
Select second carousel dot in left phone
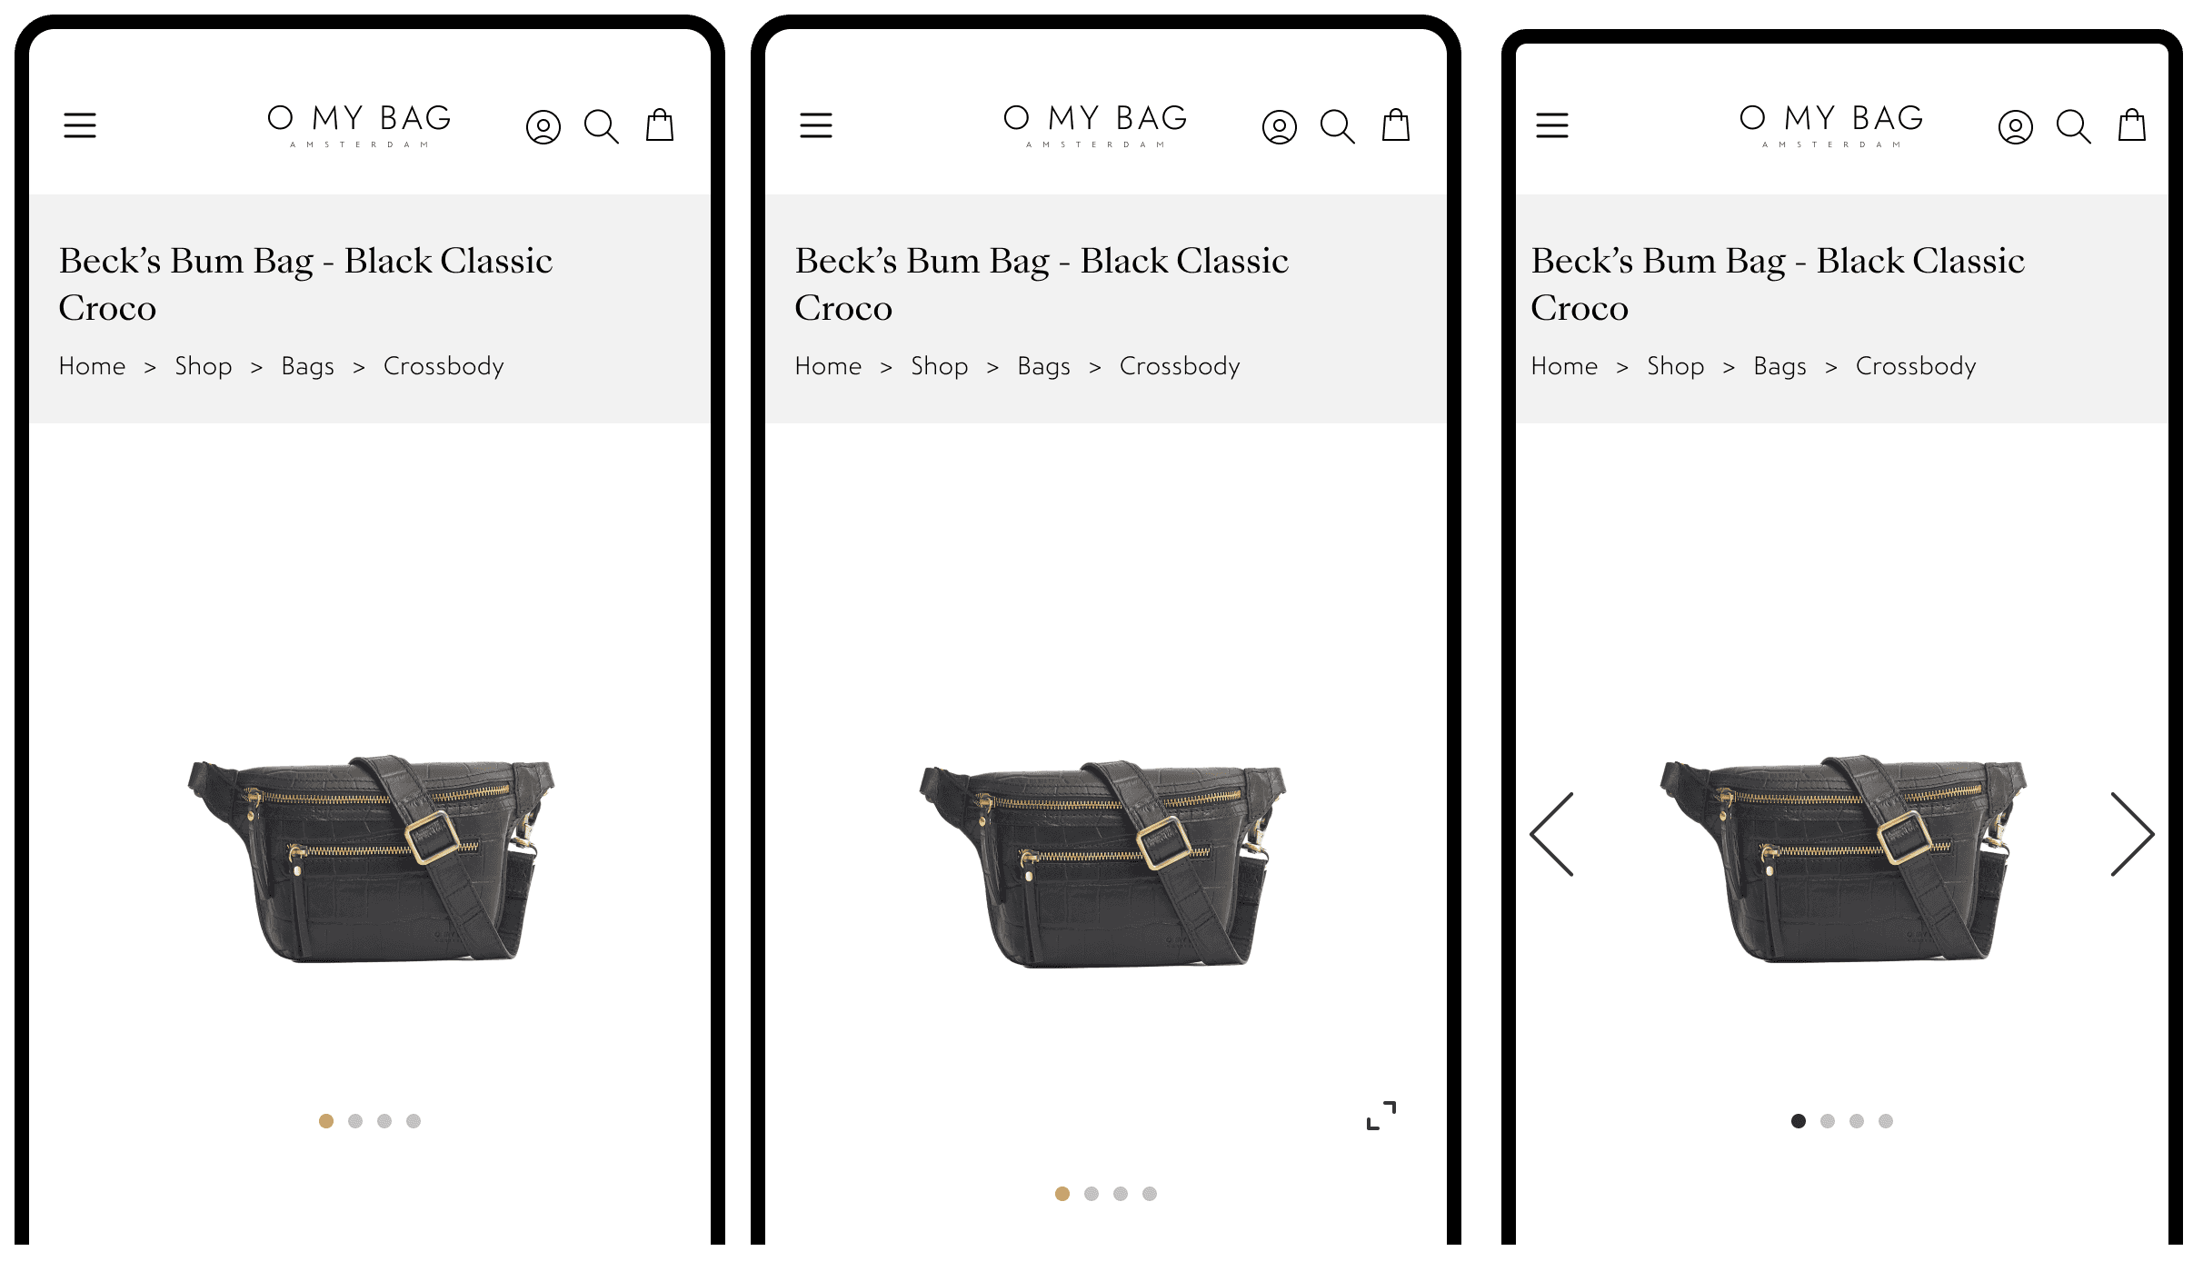click(355, 1121)
